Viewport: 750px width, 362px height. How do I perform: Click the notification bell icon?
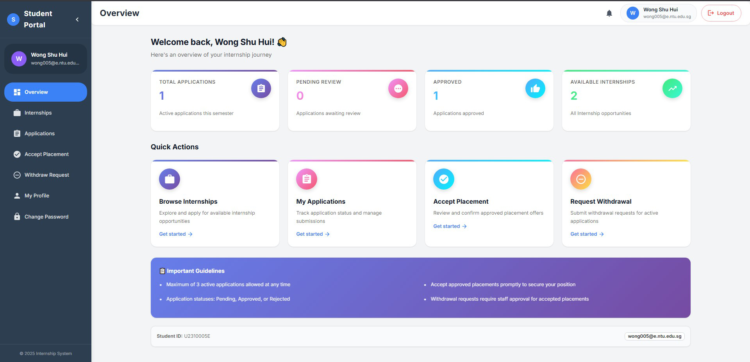pyautogui.click(x=609, y=13)
